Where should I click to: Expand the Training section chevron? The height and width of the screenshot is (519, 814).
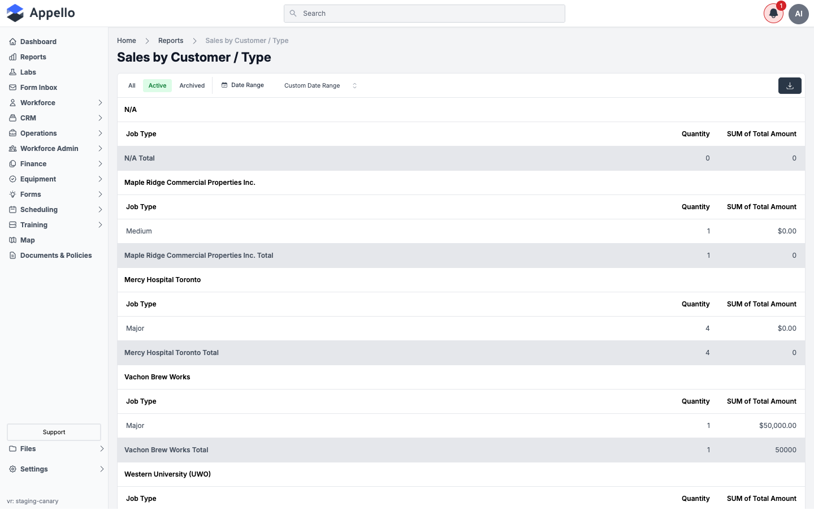(x=100, y=225)
